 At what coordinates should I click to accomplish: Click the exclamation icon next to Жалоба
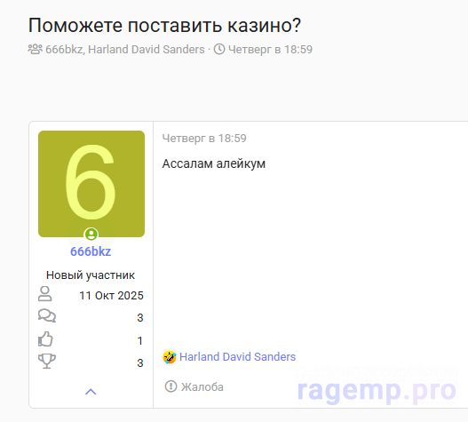click(x=171, y=386)
